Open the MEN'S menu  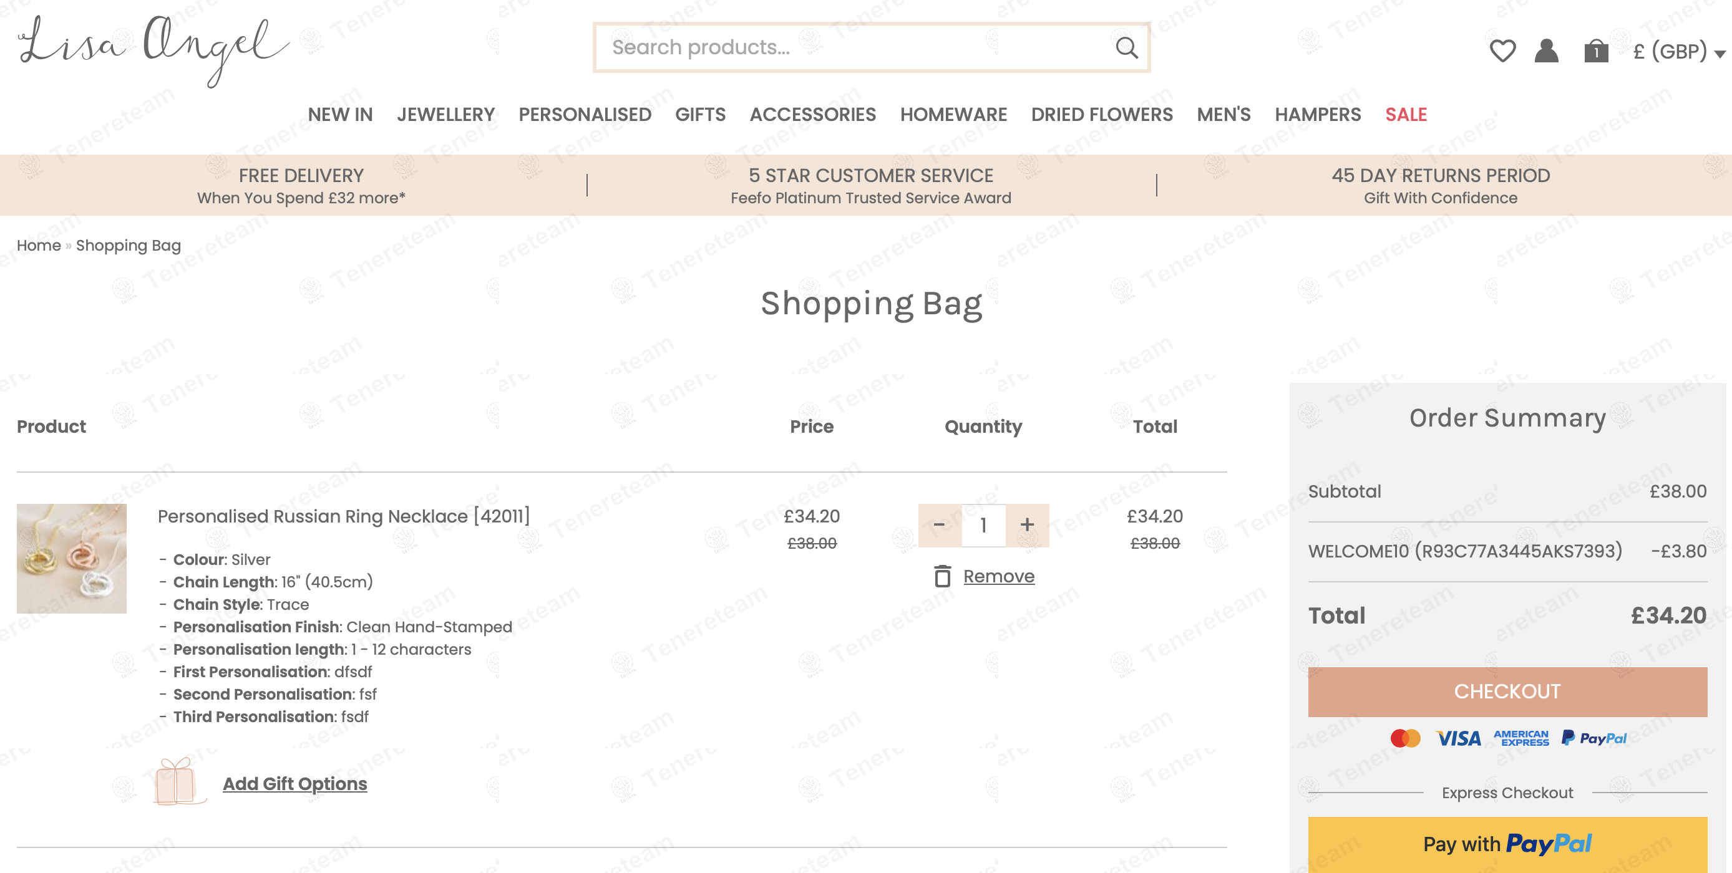coord(1224,114)
